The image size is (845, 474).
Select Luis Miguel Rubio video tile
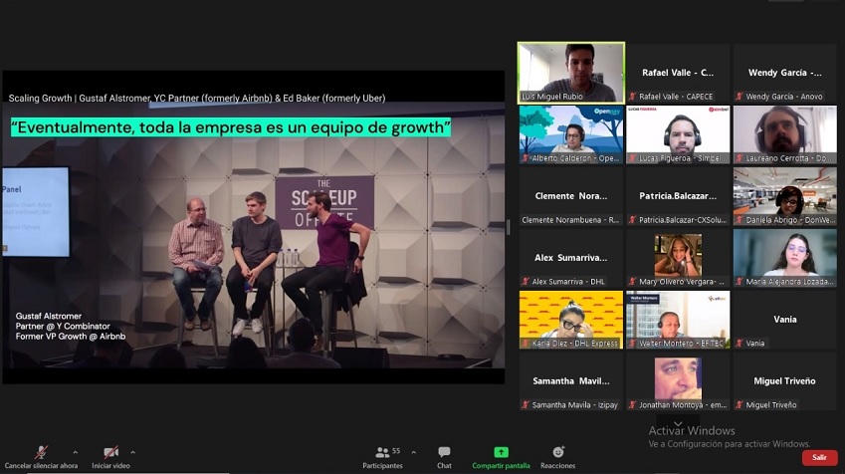571,73
